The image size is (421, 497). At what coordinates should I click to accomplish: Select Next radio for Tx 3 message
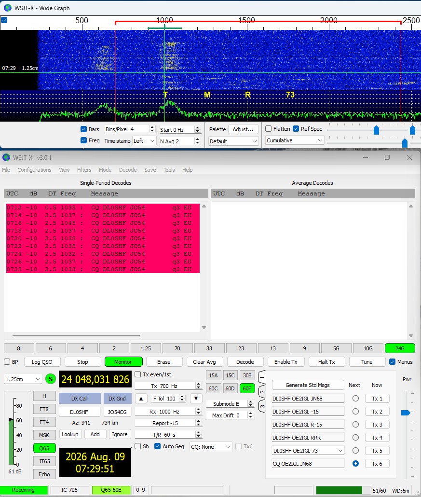(x=355, y=425)
